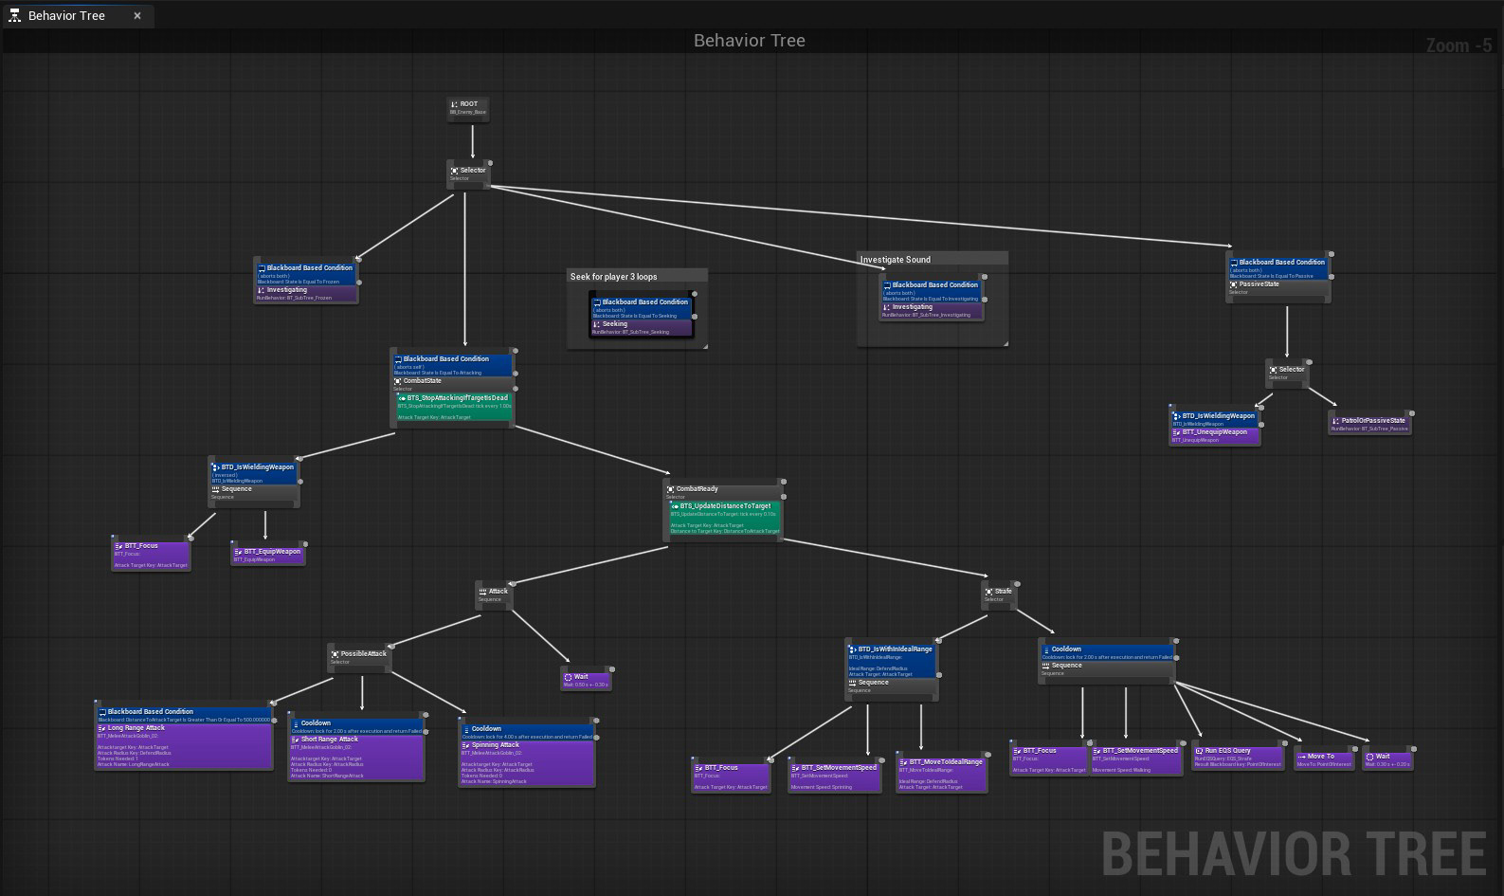Select the State Is Equal To Passive decorator

(1278, 268)
